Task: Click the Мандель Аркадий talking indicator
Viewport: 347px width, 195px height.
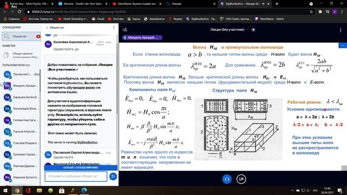Action: coord(142,37)
